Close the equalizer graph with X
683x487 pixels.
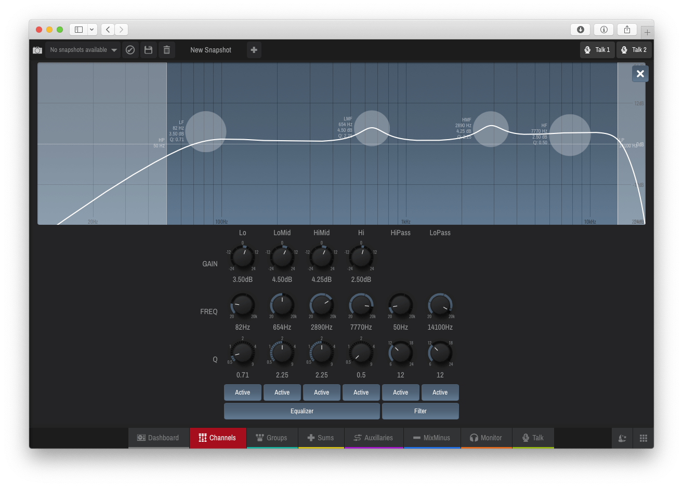(640, 74)
